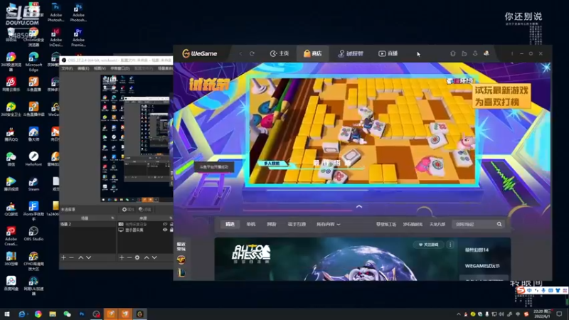Open the WeGame folder icon in the title bar

[464, 54]
